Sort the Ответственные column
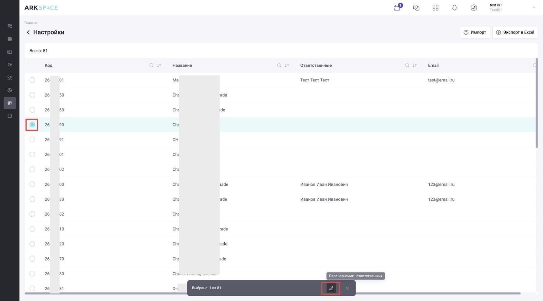The image size is (543, 301). pos(415,65)
